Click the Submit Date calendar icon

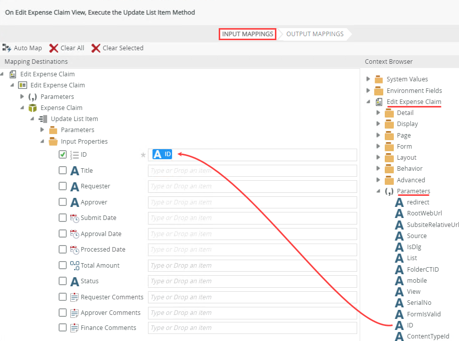[75, 218]
